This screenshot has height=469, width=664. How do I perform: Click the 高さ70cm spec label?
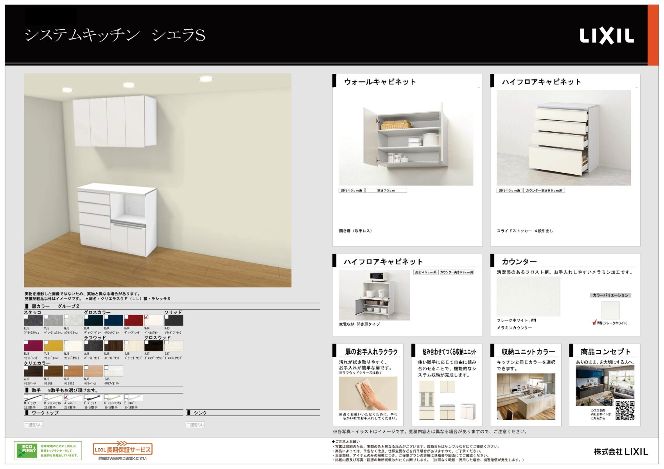pos(386,191)
